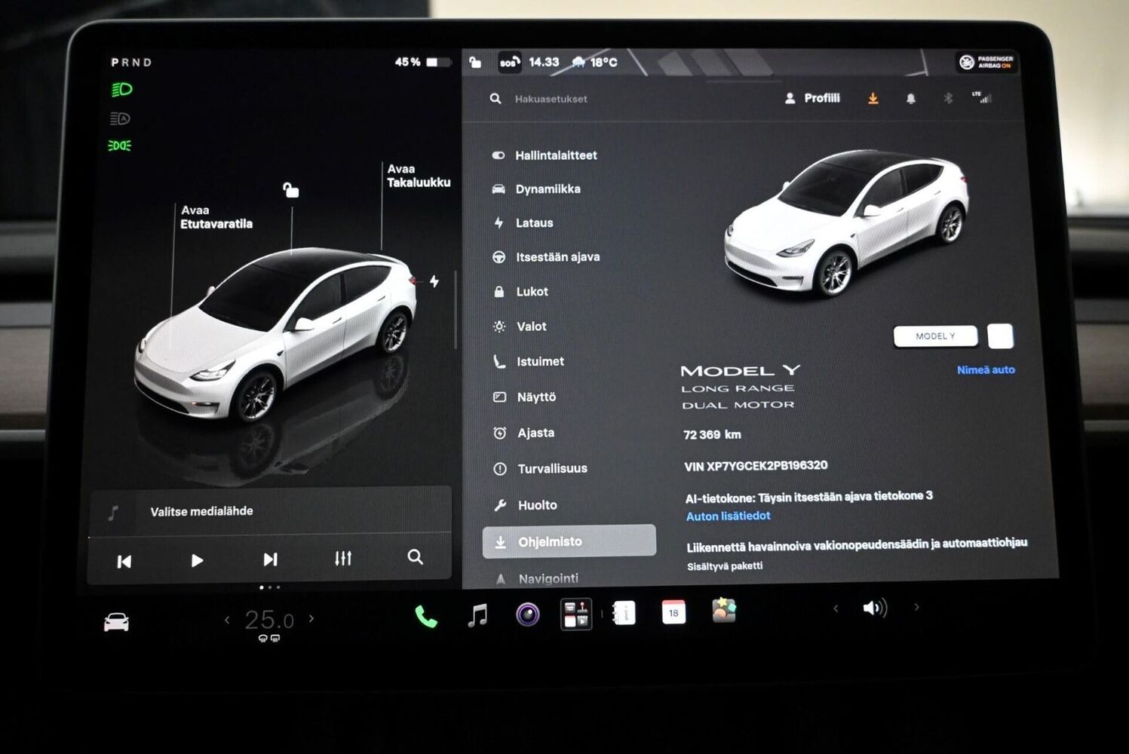Open notifications bell icon
This screenshot has height=754, width=1129.
click(x=910, y=99)
